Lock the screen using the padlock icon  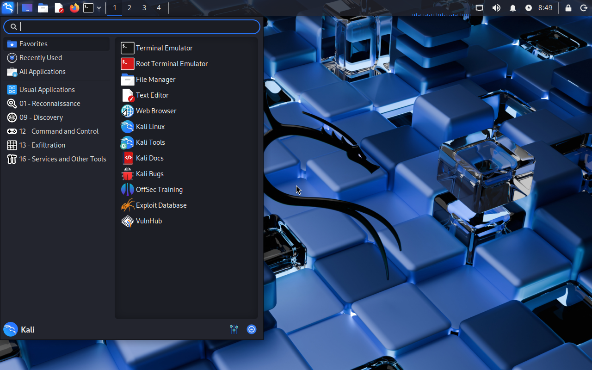[568, 8]
